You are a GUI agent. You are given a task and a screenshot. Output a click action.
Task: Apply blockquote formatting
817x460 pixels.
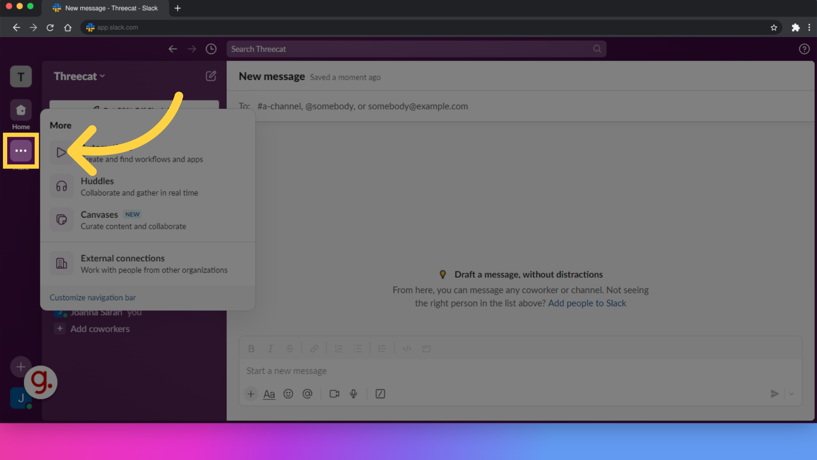tap(382, 349)
